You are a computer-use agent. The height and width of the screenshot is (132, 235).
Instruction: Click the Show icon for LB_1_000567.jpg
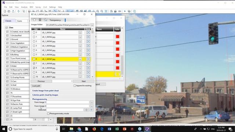[x=88, y=59]
